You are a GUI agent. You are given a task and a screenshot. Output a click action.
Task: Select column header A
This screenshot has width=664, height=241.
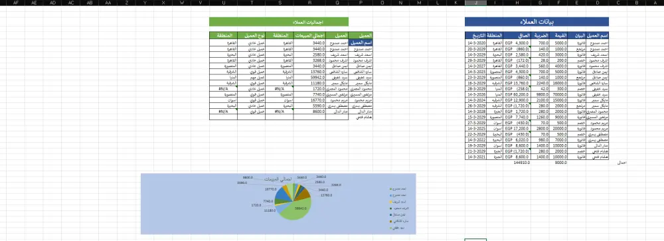pos(655,3)
